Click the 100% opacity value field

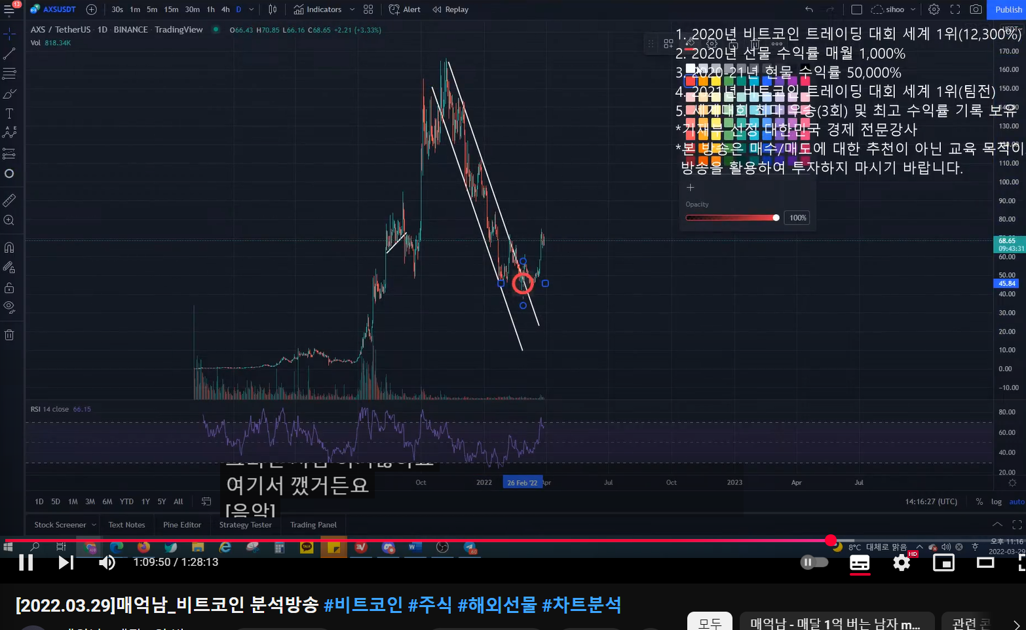coord(797,218)
